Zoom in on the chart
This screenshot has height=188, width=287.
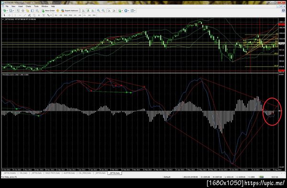tap(99, 10)
